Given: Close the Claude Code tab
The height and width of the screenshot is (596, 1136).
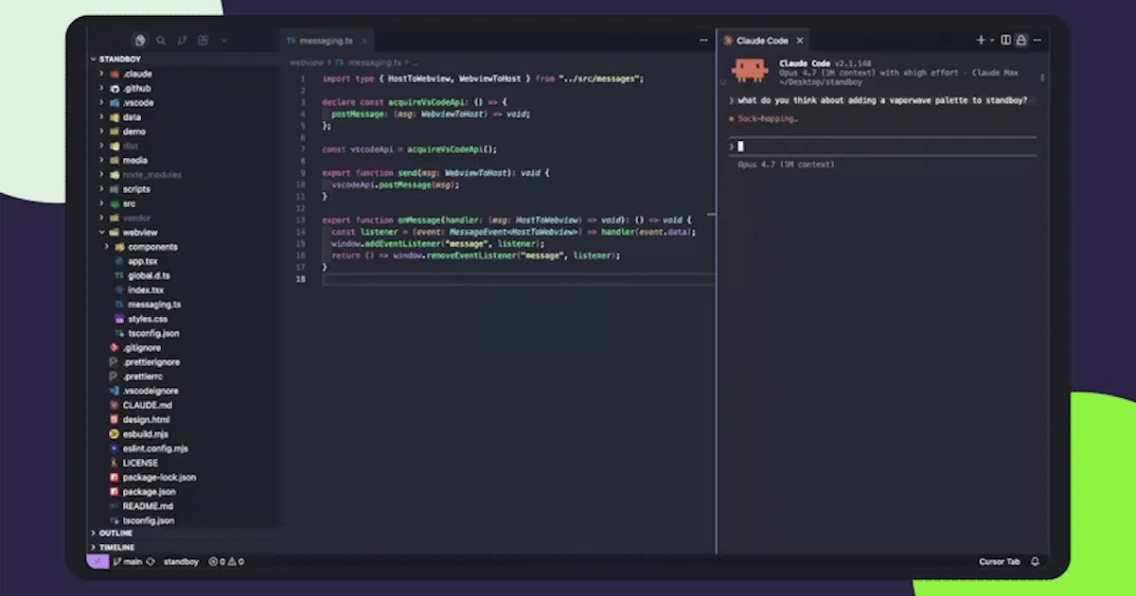Looking at the screenshot, I should point(799,41).
